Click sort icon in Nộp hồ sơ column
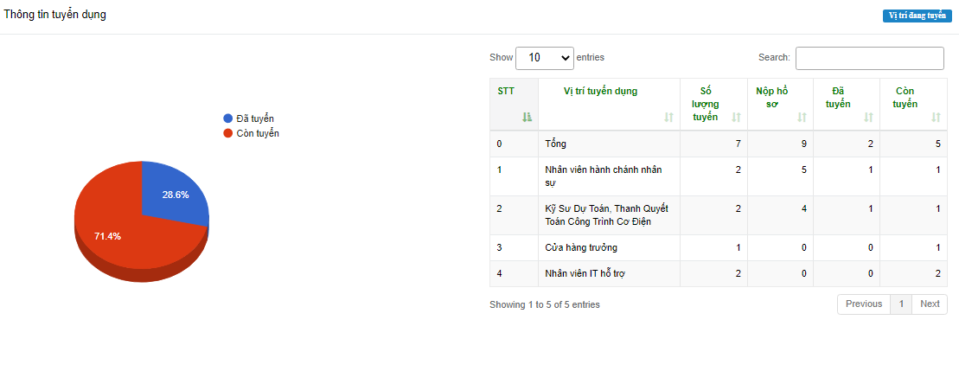The image size is (959, 371). pyautogui.click(x=802, y=118)
